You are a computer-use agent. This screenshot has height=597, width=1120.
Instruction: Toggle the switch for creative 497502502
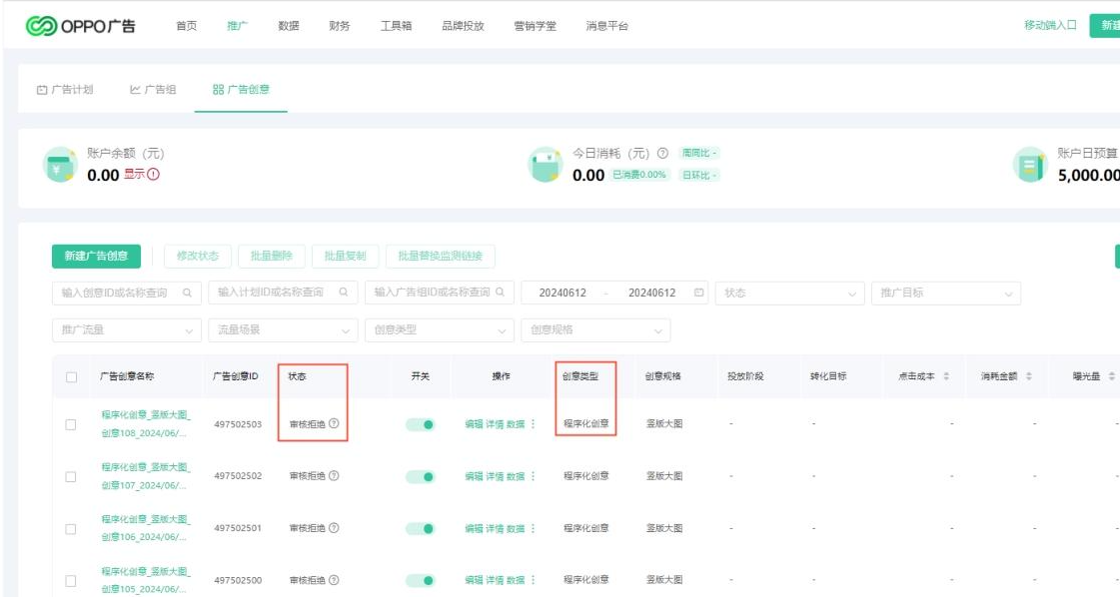[x=420, y=476]
